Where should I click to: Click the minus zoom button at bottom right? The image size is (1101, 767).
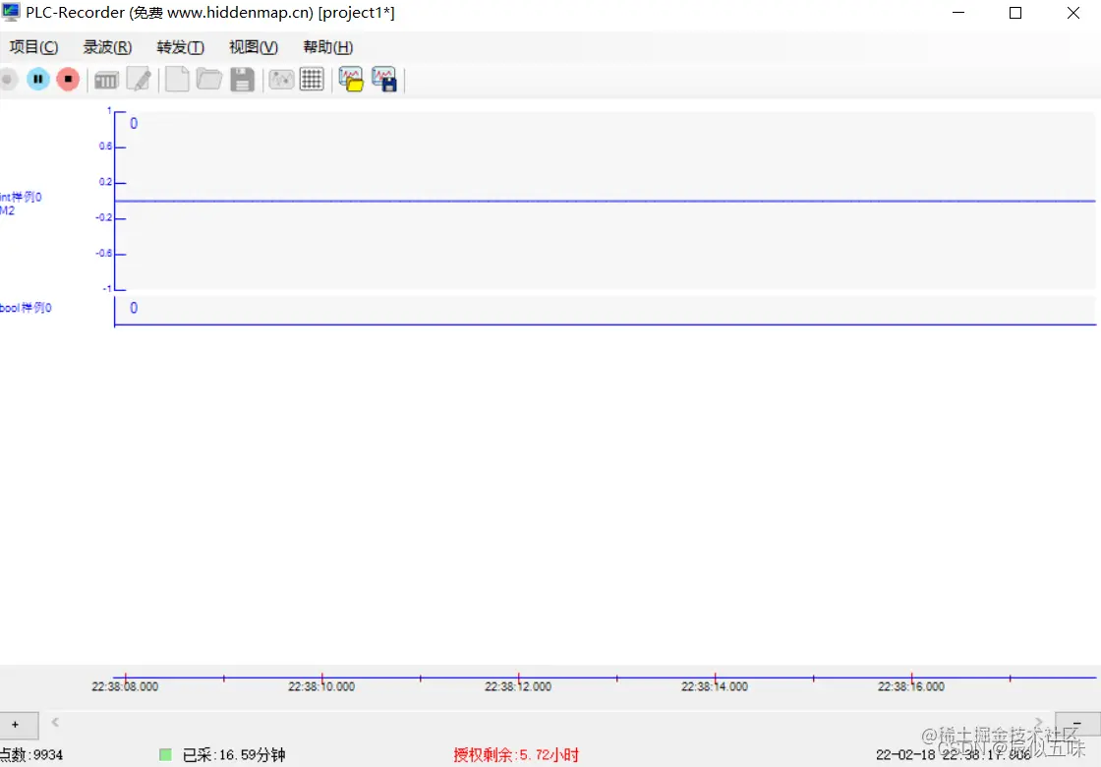1077,724
